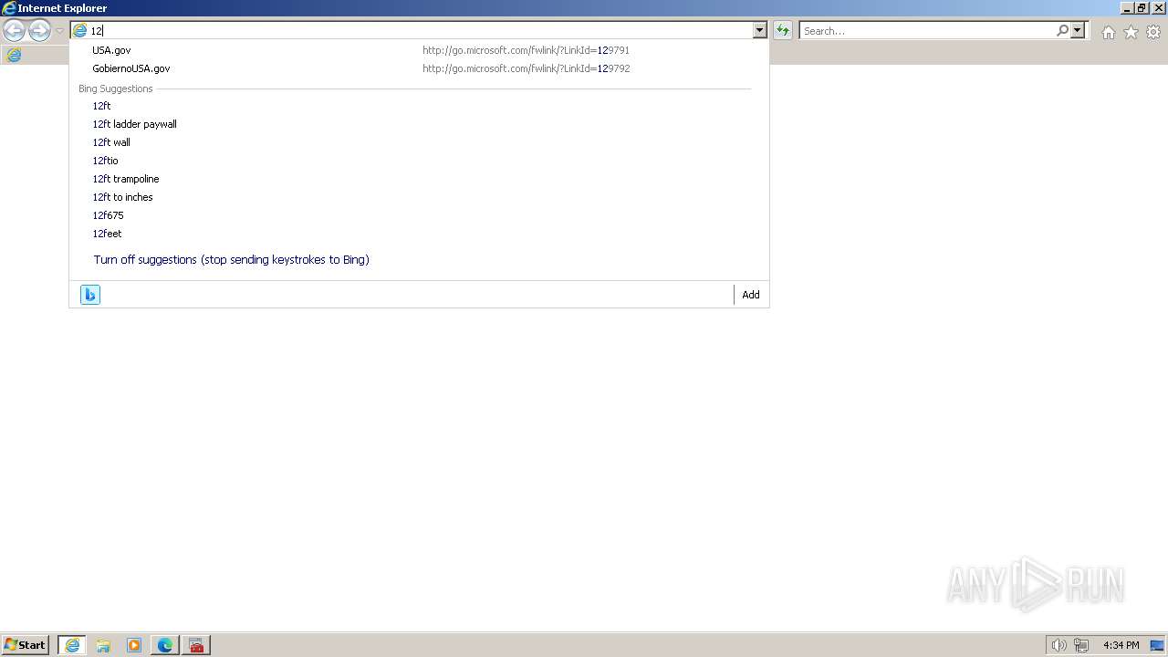This screenshot has height=657, width=1168.
Task: Click the browser Forward button
Action: (39, 31)
